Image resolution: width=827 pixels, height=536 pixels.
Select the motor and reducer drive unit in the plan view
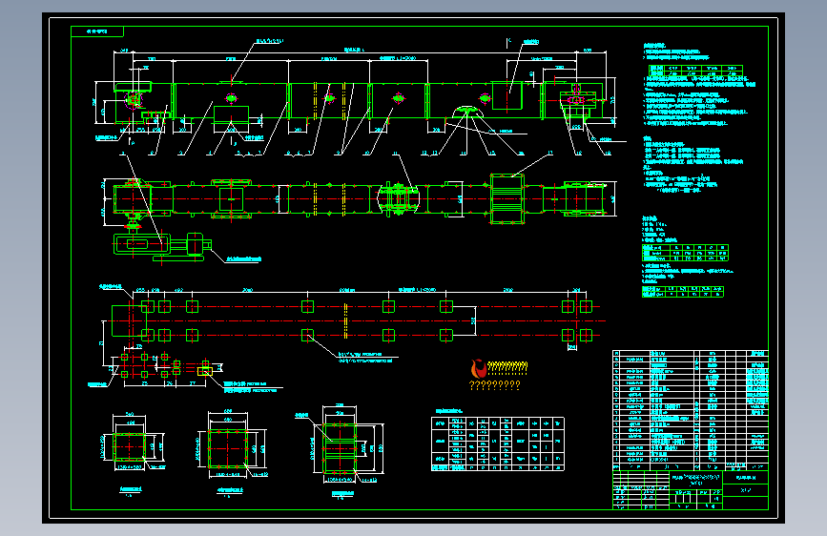[162, 247]
